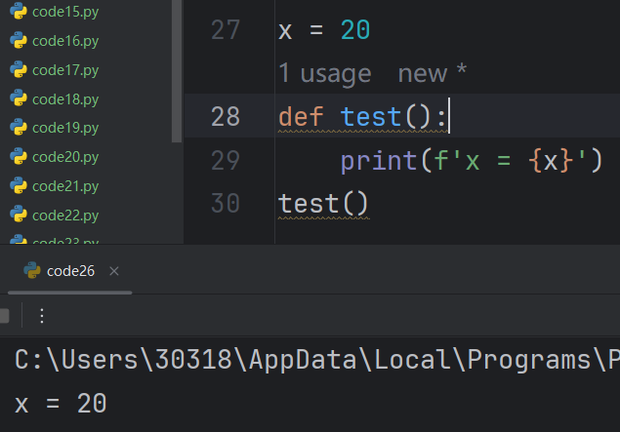
Task: Click line number 28 in the gutter
Action: click(226, 117)
